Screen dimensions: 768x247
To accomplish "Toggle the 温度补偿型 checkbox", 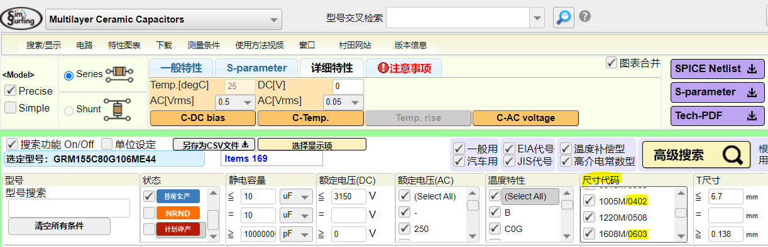I will [x=566, y=149].
